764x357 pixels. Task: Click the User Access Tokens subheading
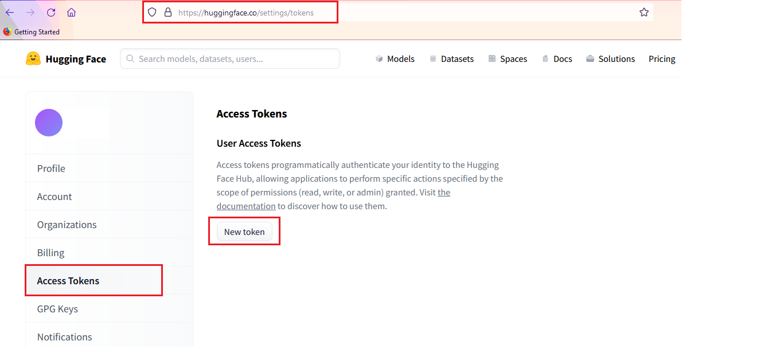coord(259,143)
